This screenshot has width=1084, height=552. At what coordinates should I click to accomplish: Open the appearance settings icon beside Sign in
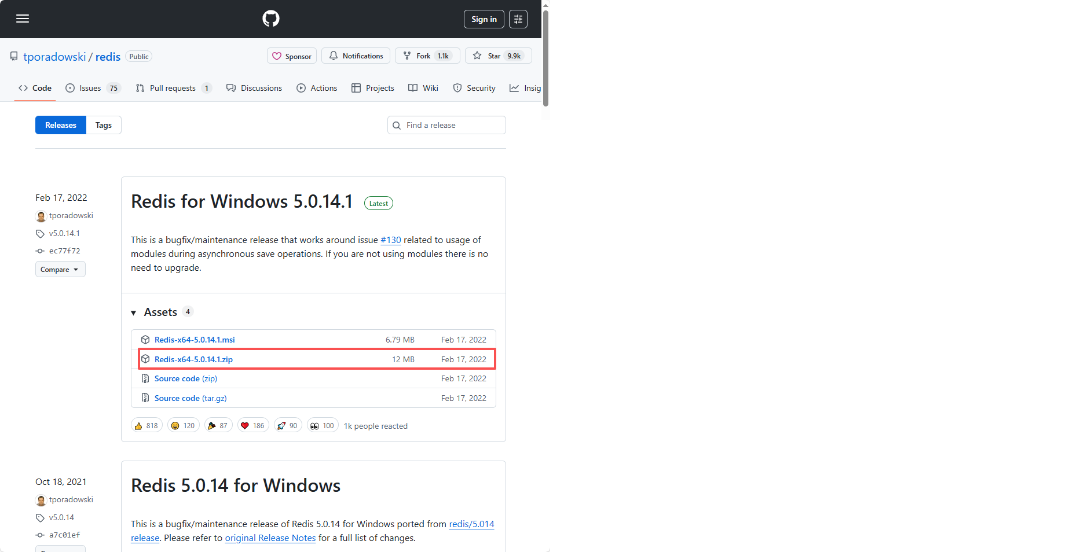coord(518,19)
